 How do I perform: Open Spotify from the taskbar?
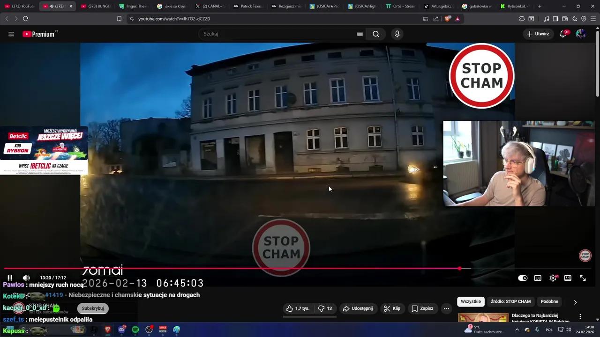(135, 330)
